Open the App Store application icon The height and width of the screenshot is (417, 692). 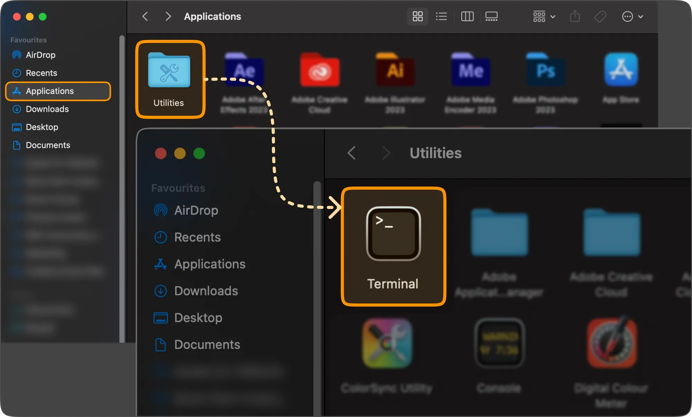[621, 70]
